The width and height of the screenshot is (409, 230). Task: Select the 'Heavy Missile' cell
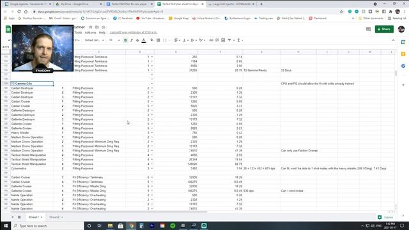tap(32, 133)
